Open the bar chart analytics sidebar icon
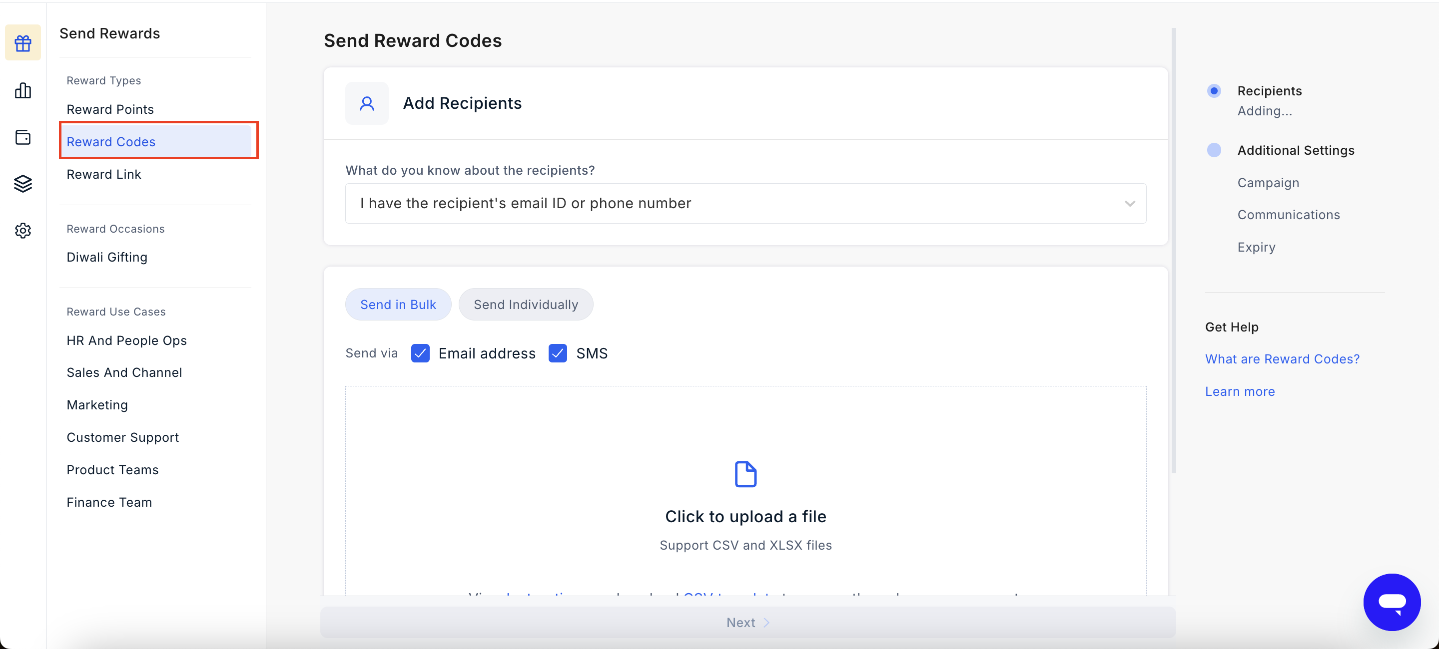The height and width of the screenshot is (649, 1439). [x=23, y=90]
